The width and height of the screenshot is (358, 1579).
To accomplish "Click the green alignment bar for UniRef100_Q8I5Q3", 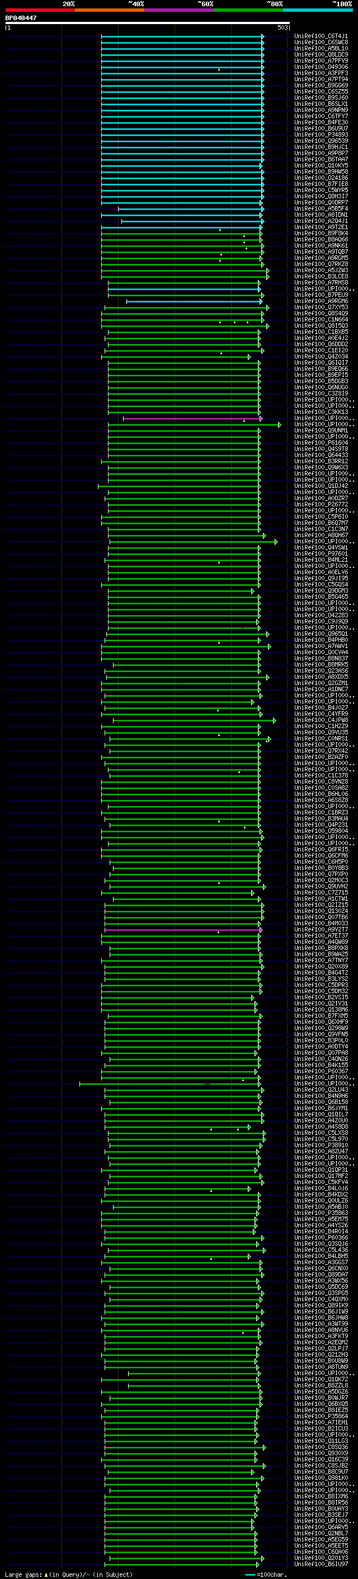I will click(x=185, y=325).
